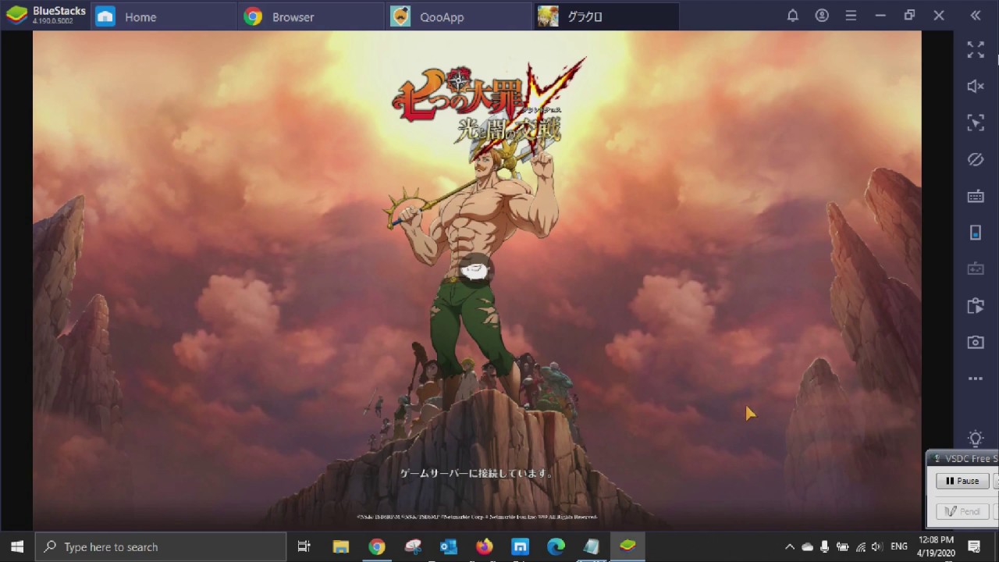Click the Type here to search box
Image resolution: width=999 pixels, height=562 pixels.
tap(162, 546)
